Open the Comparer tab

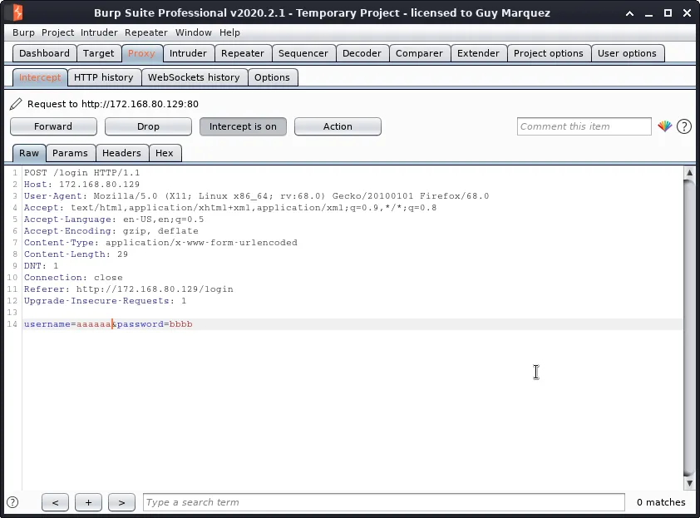point(419,53)
